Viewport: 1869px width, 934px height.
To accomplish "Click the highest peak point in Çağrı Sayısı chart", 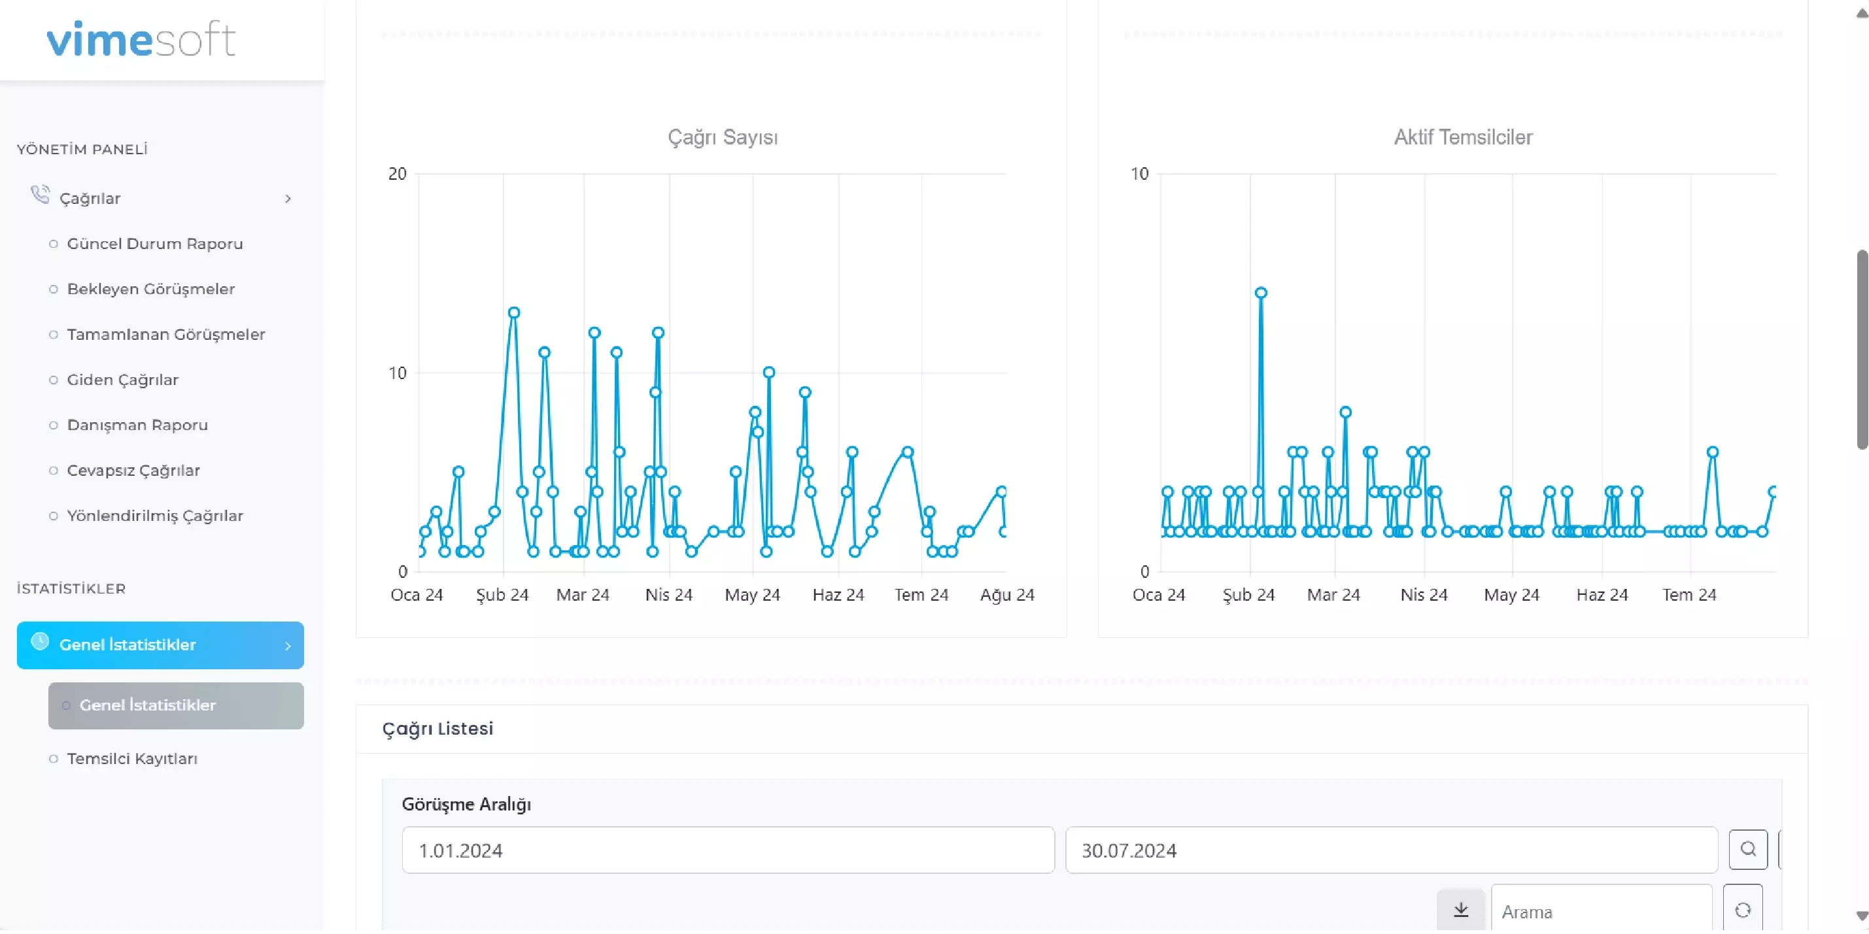I will point(515,314).
